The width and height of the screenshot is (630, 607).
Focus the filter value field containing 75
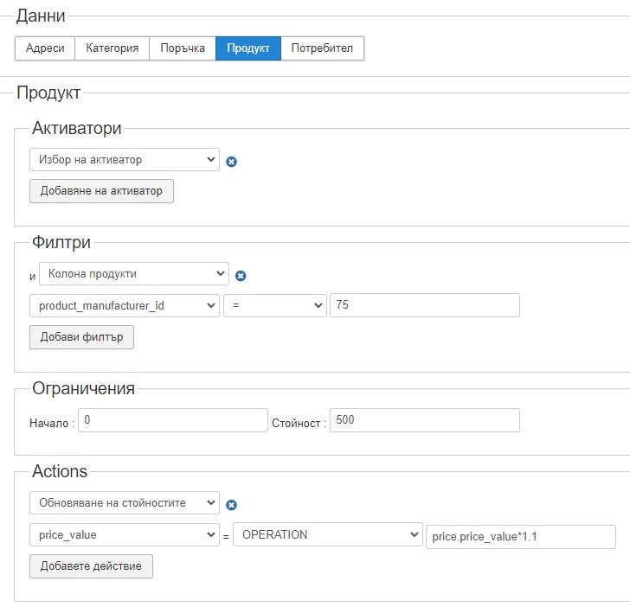pyautogui.click(x=424, y=306)
